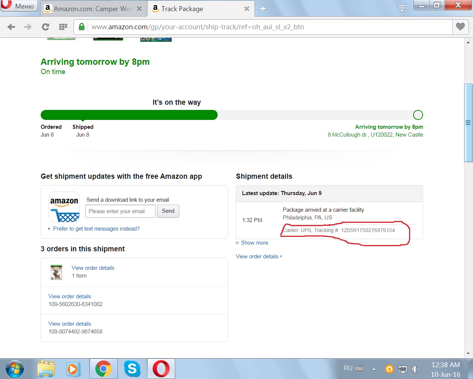Open network connections tray icon
Screen dimensions: 473x379
(403, 369)
